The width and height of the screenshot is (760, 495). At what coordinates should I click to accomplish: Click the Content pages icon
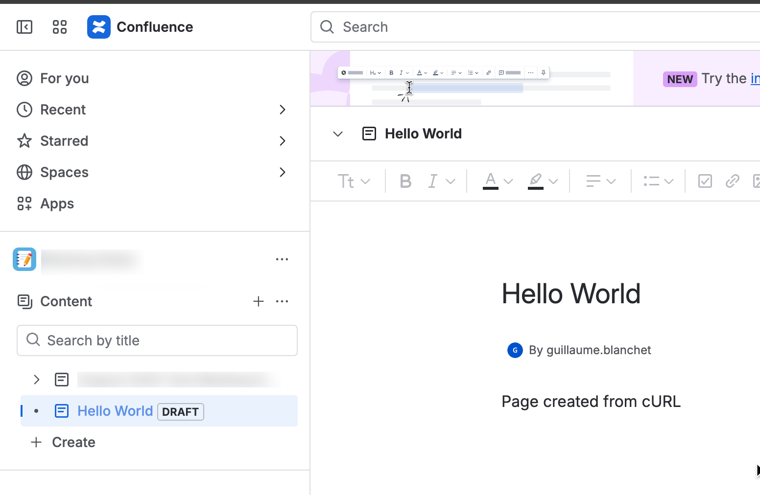(24, 301)
